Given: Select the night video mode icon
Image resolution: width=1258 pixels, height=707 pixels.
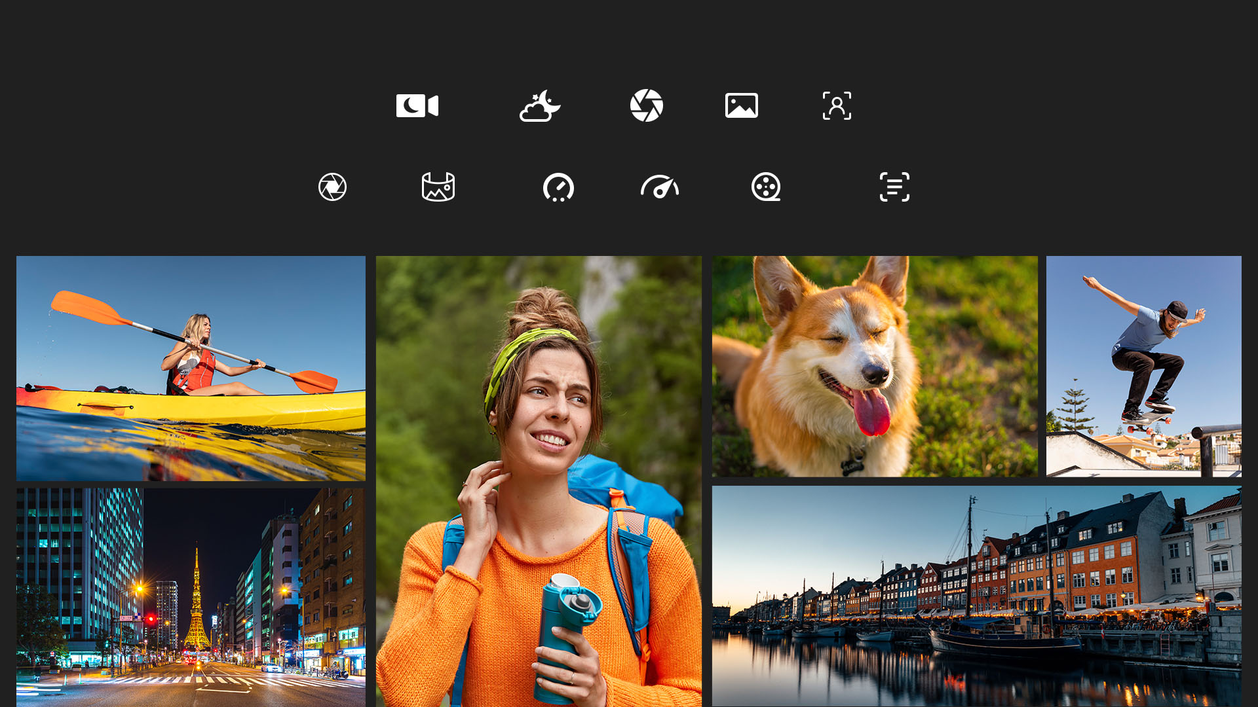Looking at the screenshot, I should point(417,105).
